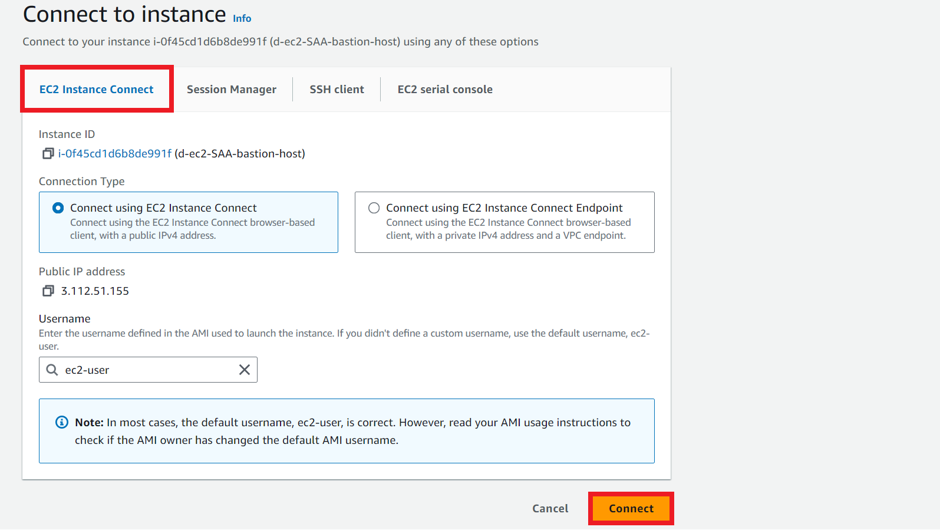Go to the SSH client tab

click(337, 90)
